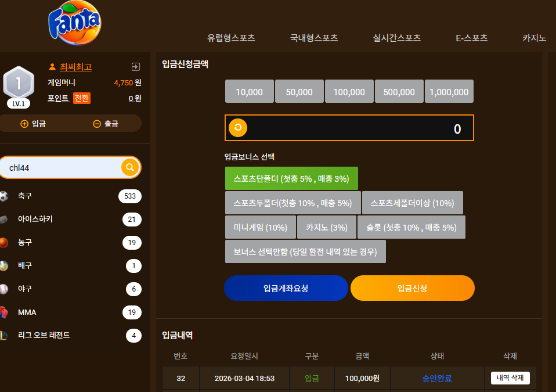This screenshot has height=392, width=556.
Task: Click the Fanta logo
Action: click(x=75, y=23)
